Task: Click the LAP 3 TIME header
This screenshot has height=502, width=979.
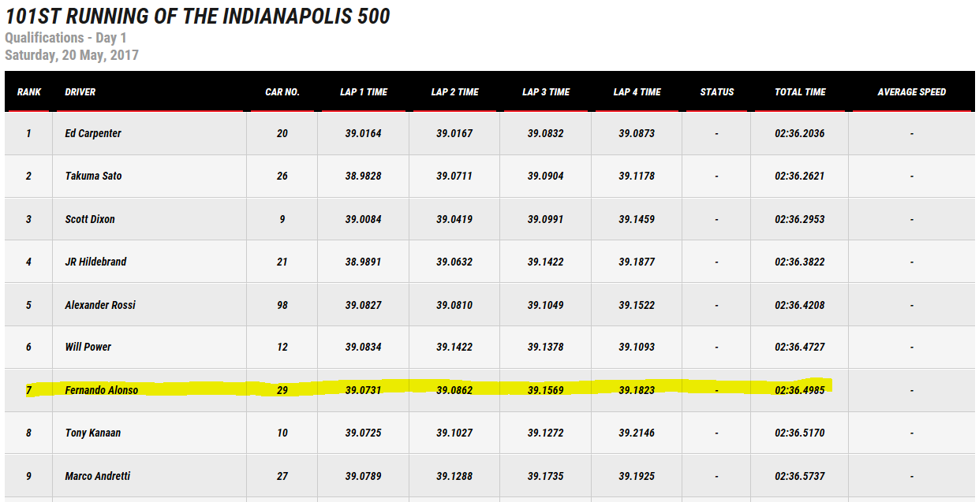Action: [546, 92]
